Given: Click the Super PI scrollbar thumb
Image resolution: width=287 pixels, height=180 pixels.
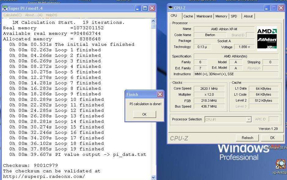Looking at the screenshot, I should pyautogui.click(x=153, y=26).
